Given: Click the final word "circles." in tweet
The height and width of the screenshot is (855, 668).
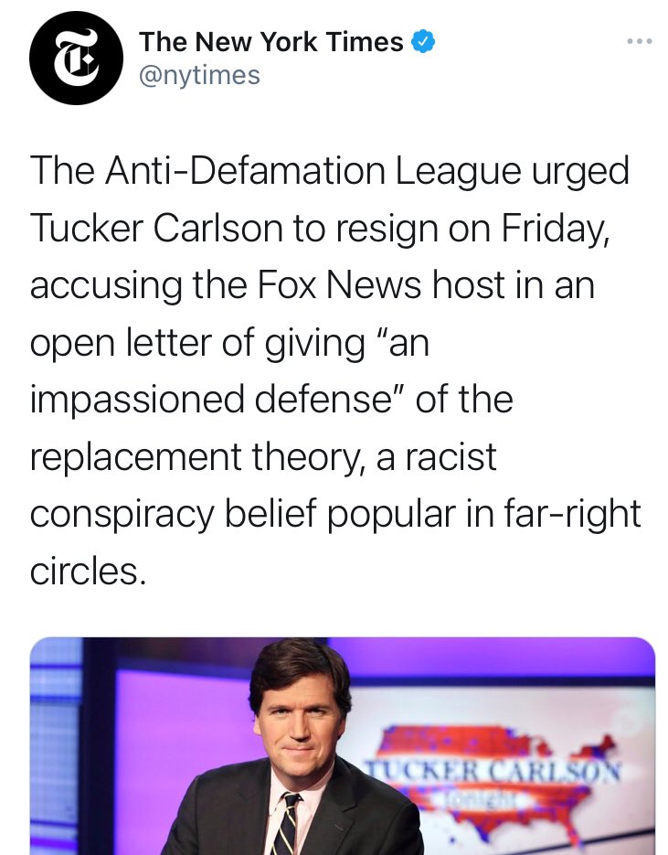Looking at the screenshot, I should pyautogui.click(x=88, y=571).
